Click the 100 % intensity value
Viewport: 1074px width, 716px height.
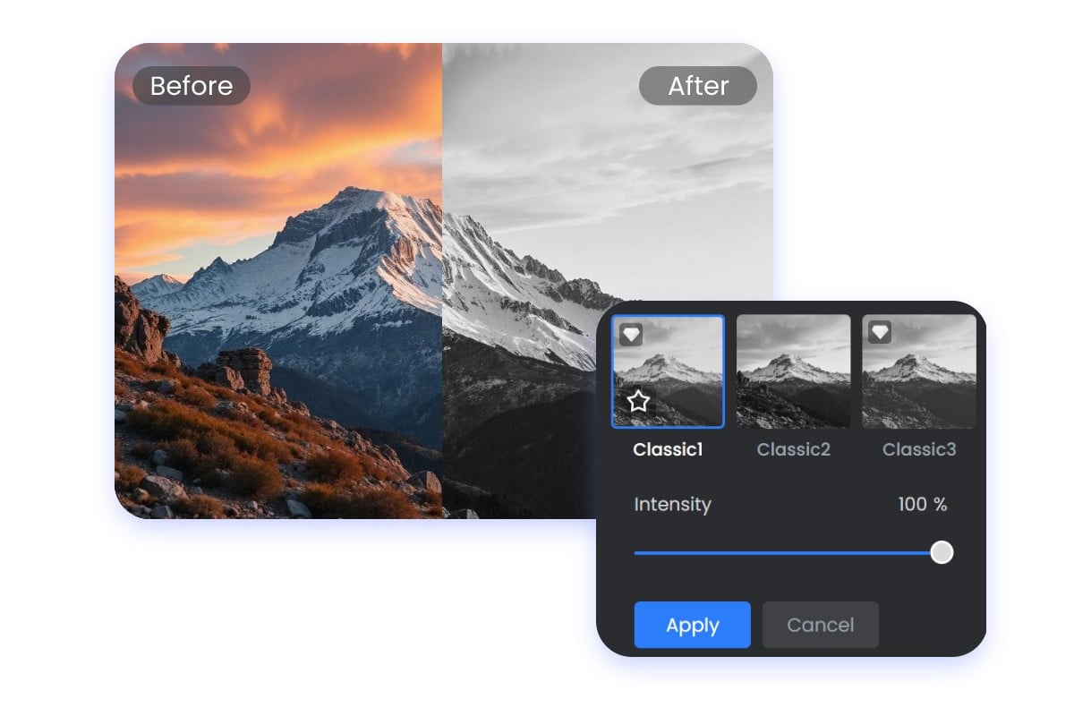point(922,504)
